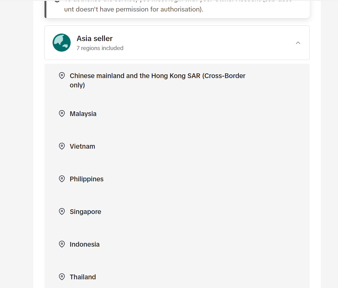
Task: Pick the Philippines region entry
Action: pyautogui.click(x=87, y=179)
